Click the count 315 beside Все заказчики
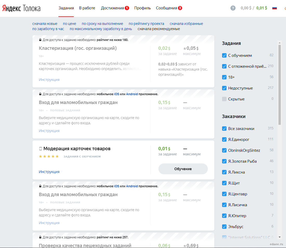This screenshot has width=286, height=248. (x=270, y=128)
